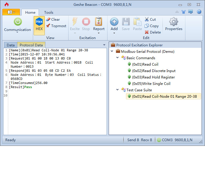Open the Add dropdown arrow
The image size is (205, 175).
[114, 33]
